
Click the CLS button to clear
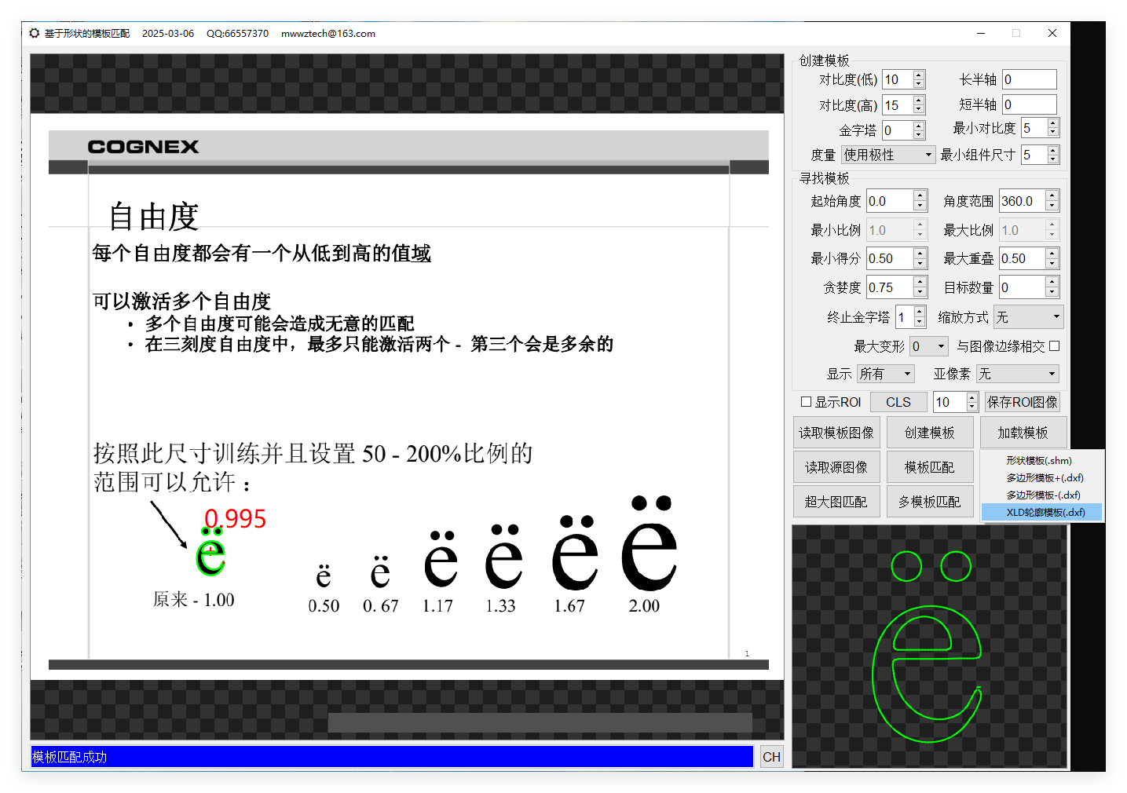coord(898,401)
